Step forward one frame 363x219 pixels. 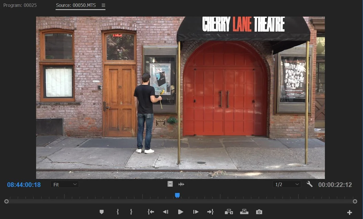tap(196, 212)
